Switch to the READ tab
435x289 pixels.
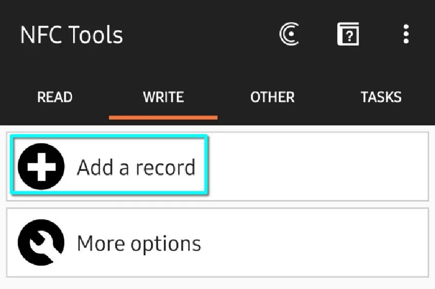pos(55,97)
